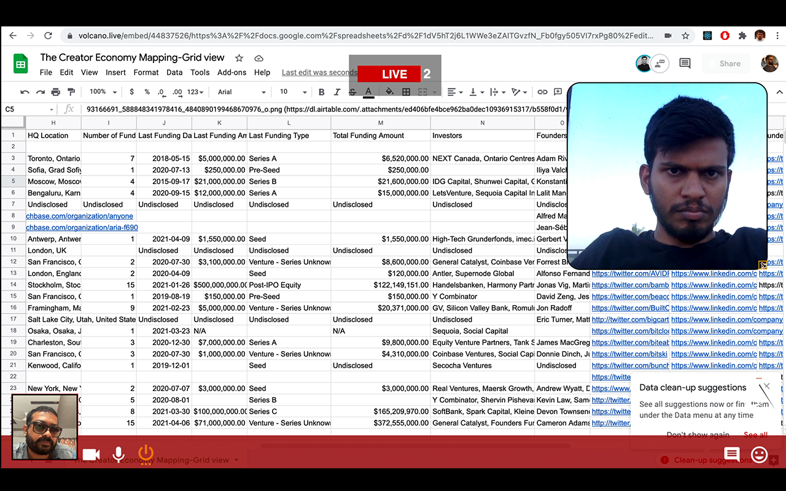Open the comment history icon
The height and width of the screenshot is (491, 786).
(685, 63)
